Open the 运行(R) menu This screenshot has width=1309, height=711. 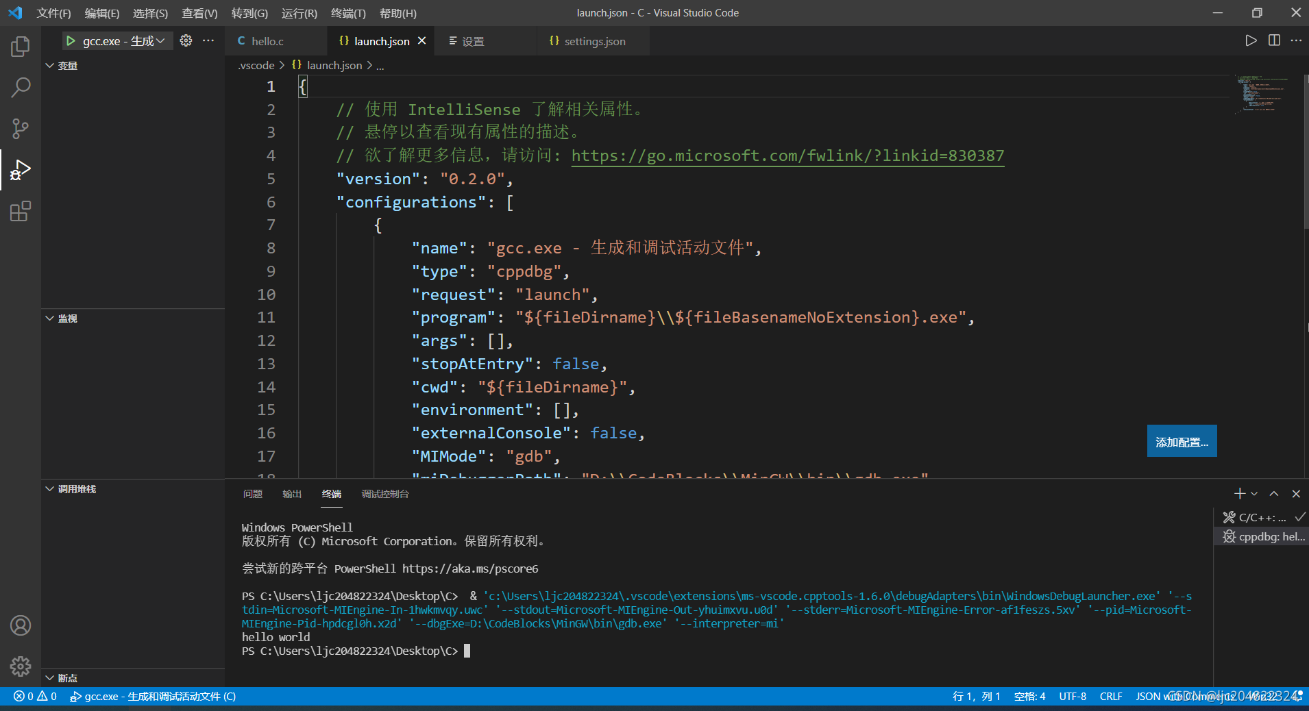[299, 13]
